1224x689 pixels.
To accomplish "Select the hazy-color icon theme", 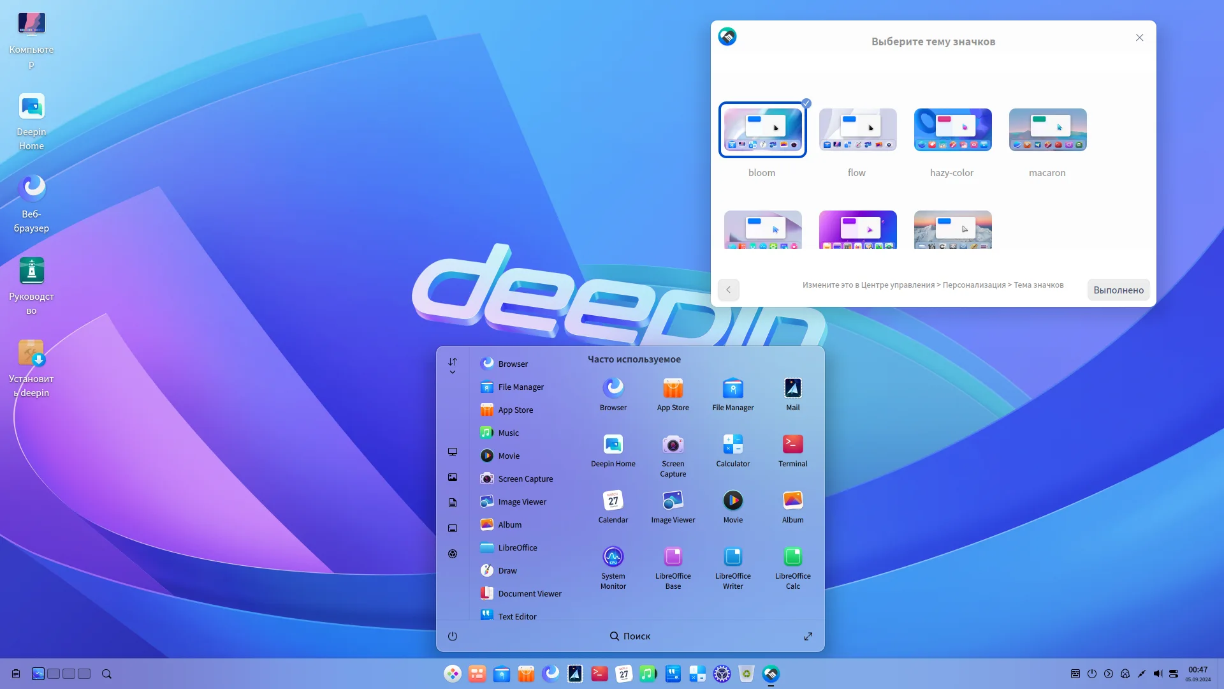I will point(952,130).
